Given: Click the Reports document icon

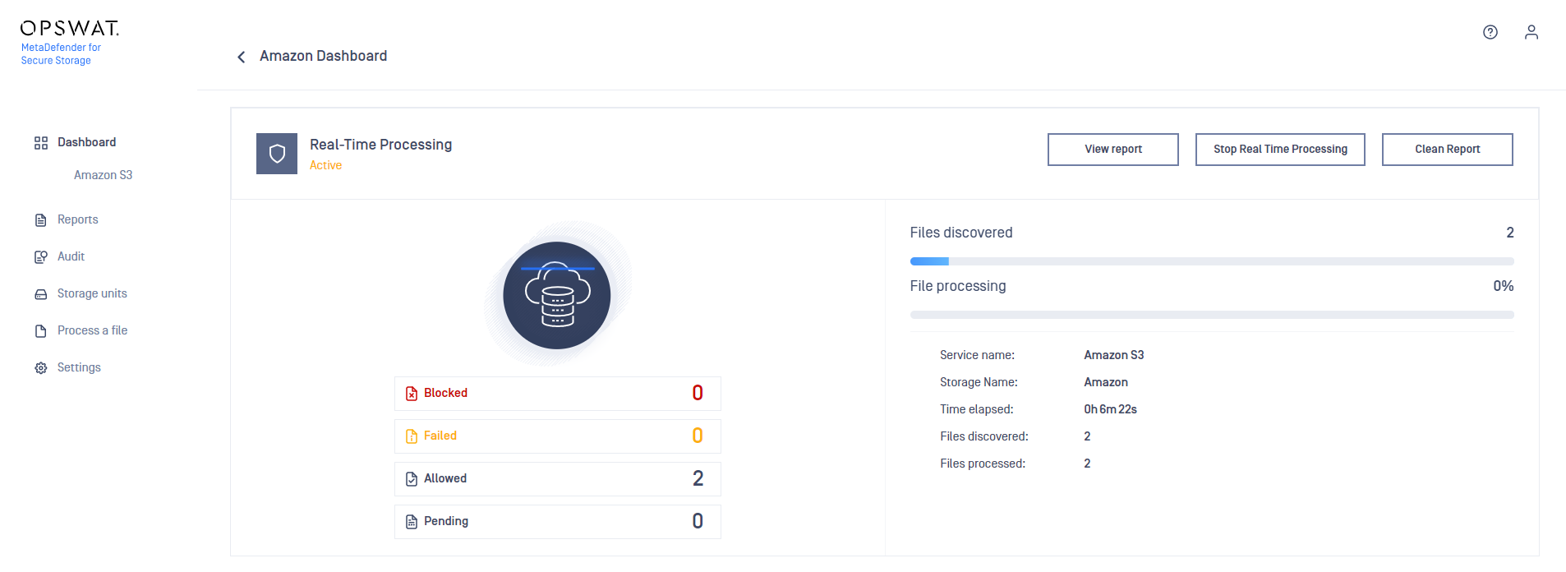Looking at the screenshot, I should click(x=41, y=220).
